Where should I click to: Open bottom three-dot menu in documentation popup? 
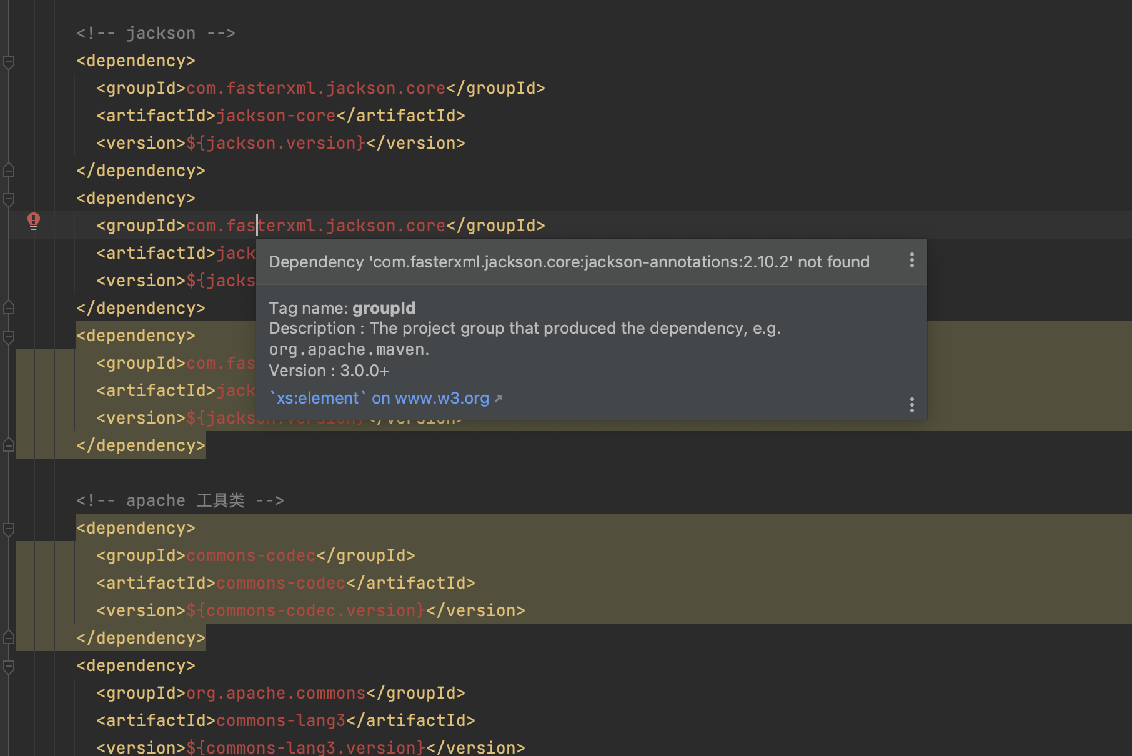click(x=912, y=405)
